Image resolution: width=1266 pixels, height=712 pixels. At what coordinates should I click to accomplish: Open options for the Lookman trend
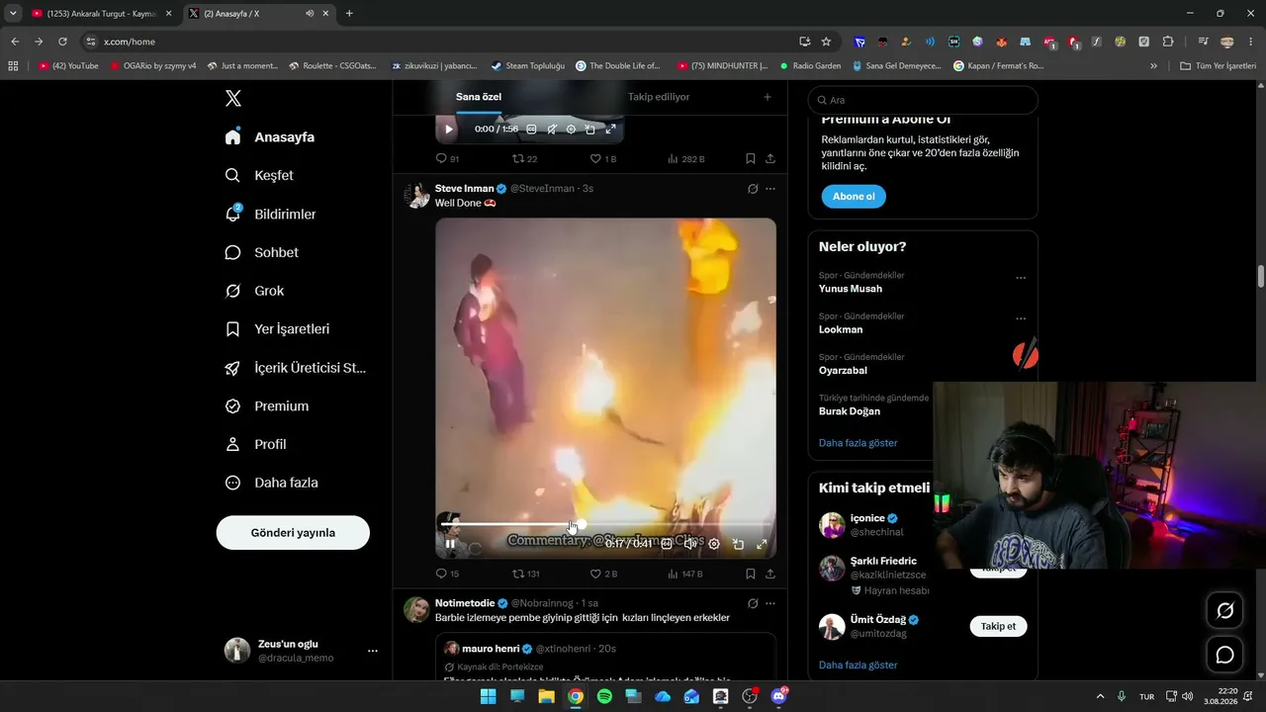point(1021,318)
